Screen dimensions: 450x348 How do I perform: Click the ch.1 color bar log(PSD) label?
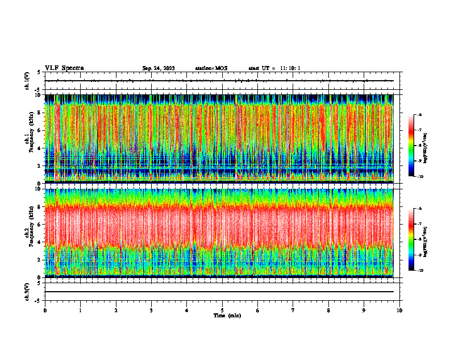[x=426, y=148]
